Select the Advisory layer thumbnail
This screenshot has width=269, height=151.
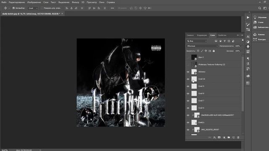pyautogui.click(x=194, y=72)
